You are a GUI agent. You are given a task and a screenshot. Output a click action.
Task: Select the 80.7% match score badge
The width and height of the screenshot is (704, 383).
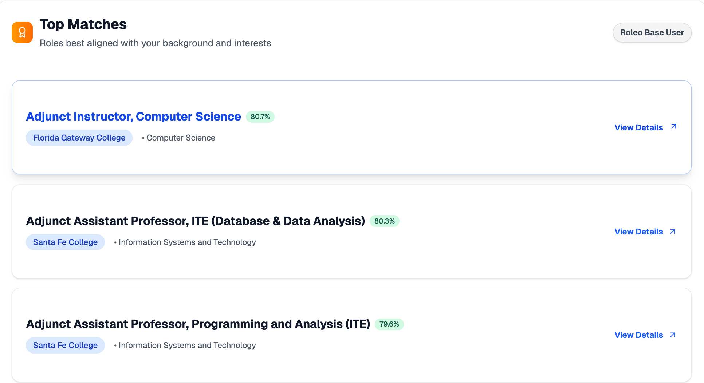[x=260, y=117]
